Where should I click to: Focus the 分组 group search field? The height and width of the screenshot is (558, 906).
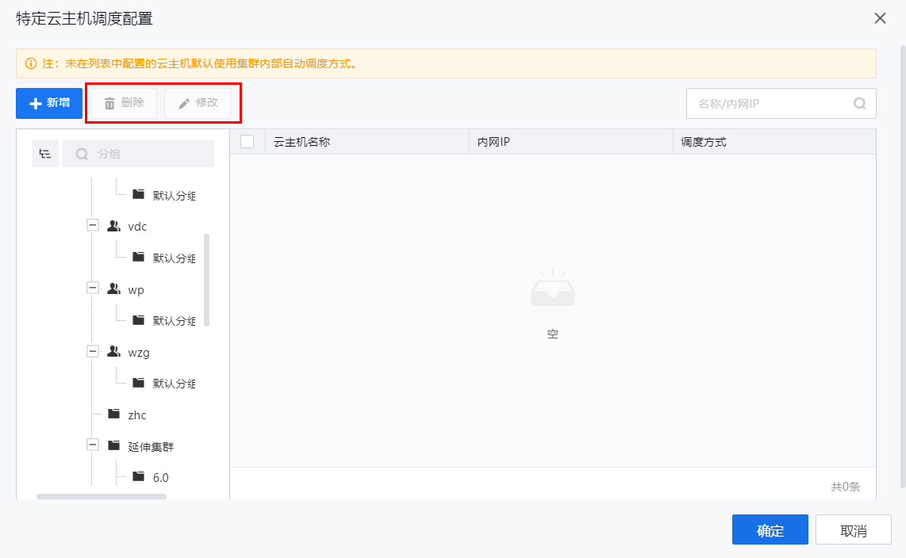pyautogui.click(x=138, y=154)
